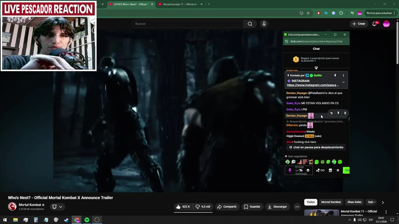The image size is (399, 224).
Task: Open the red hand extension
Action: click(318, 13)
